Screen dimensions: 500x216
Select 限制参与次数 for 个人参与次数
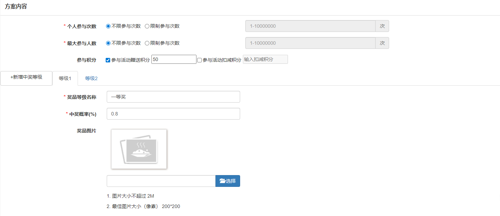pos(147,26)
